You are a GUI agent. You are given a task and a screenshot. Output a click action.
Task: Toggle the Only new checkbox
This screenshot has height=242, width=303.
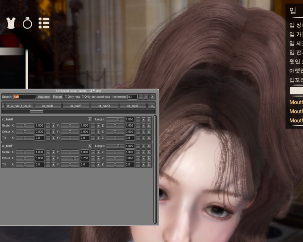(x=66, y=96)
